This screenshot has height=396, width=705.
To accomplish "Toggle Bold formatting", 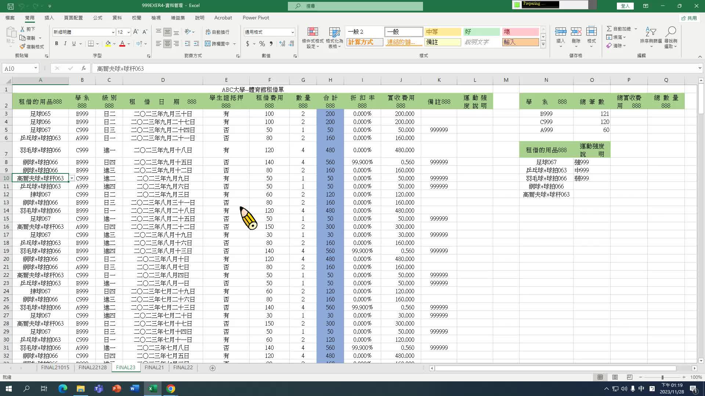I will 57,44.
